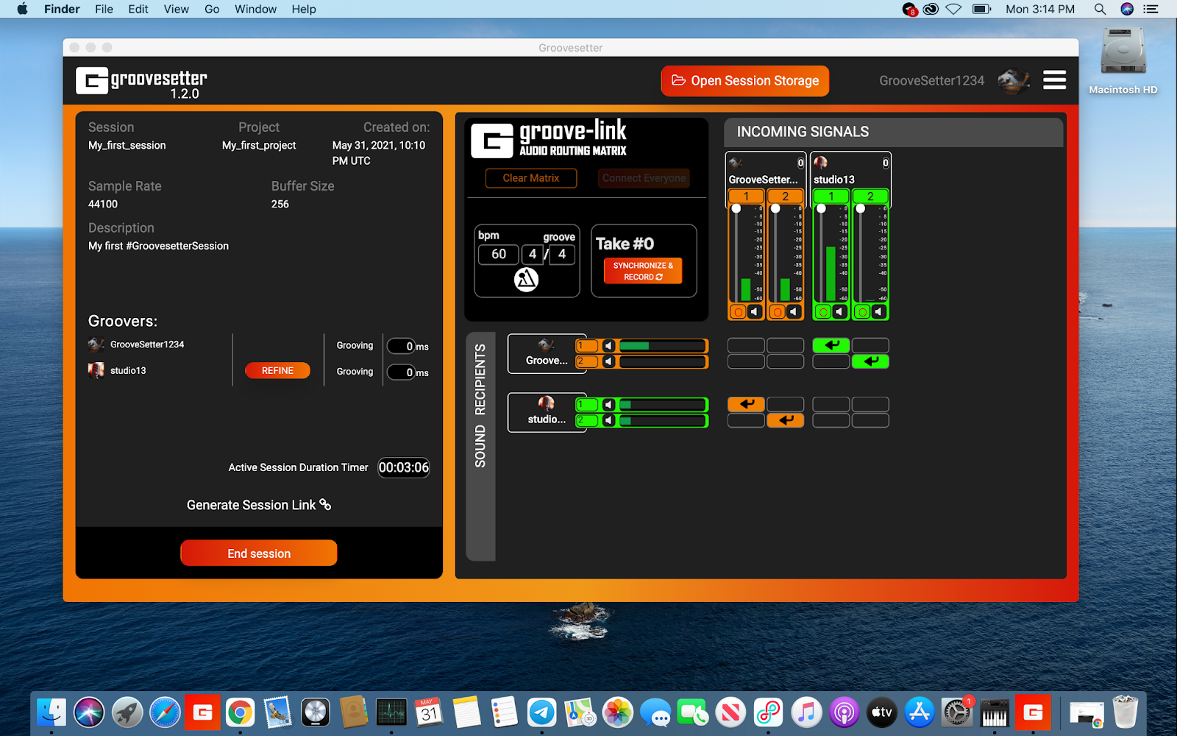Click the link icon beside Generate Session Link
This screenshot has height=736, width=1177.
[325, 505]
